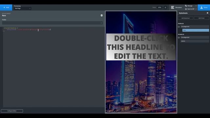Open the Previewing page dropdown
210x118 pixels.
(22, 9)
